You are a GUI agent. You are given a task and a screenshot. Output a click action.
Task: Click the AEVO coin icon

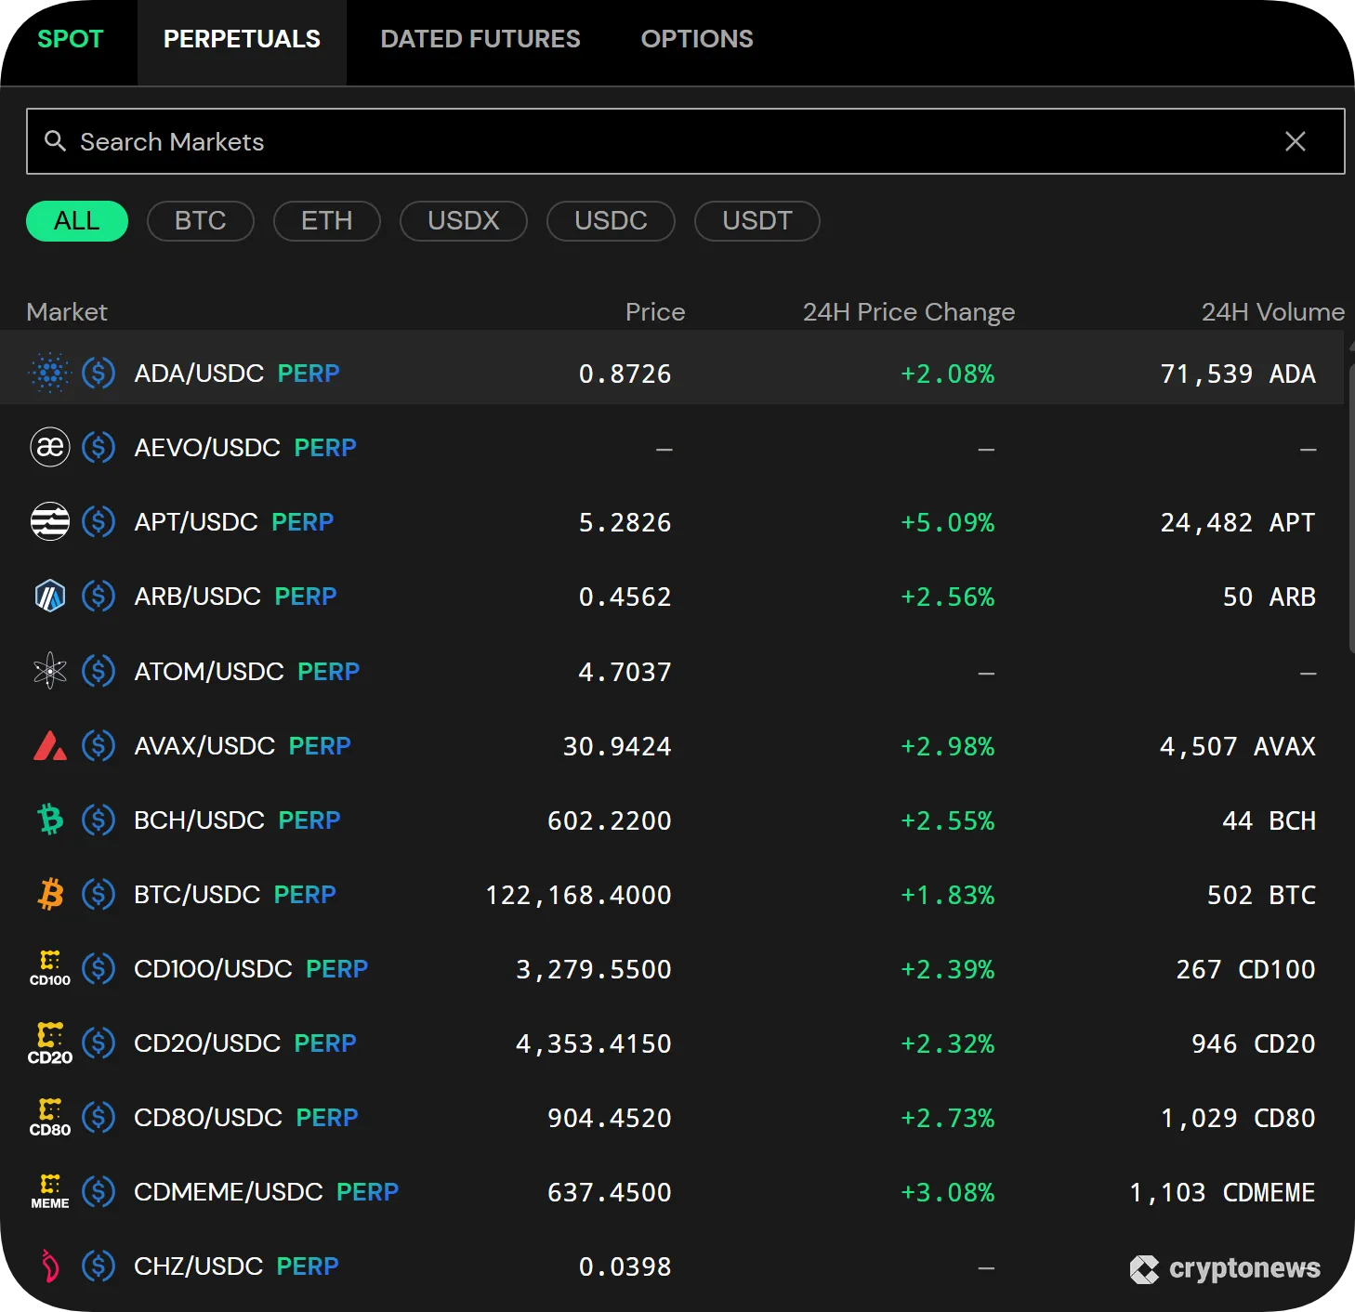(50, 447)
